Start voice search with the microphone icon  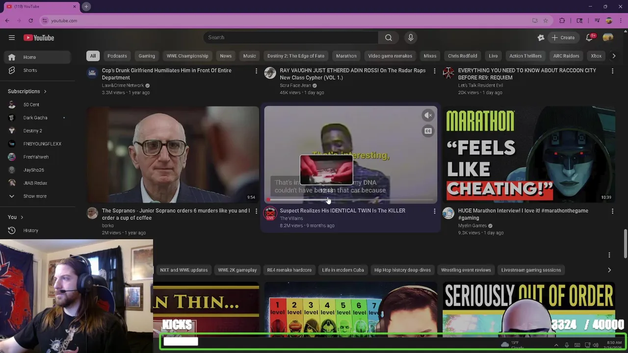pos(411,38)
